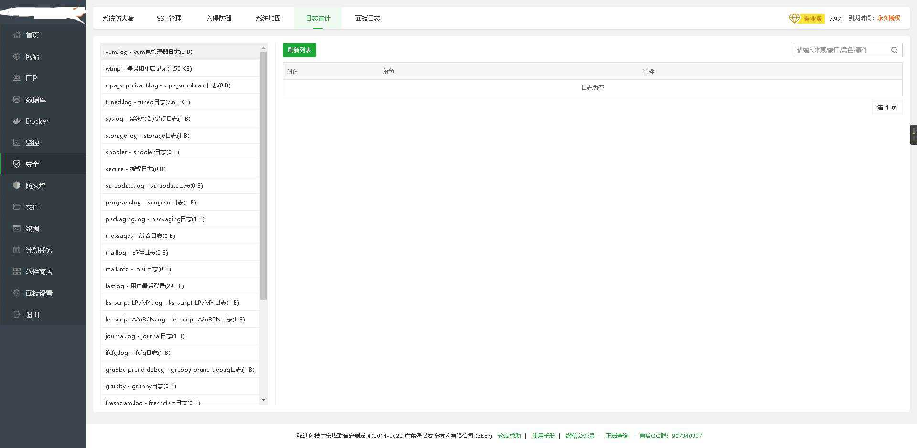The width and height of the screenshot is (917, 448).
Task: Click the shield check icon for 安全
Action: coord(17,164)
